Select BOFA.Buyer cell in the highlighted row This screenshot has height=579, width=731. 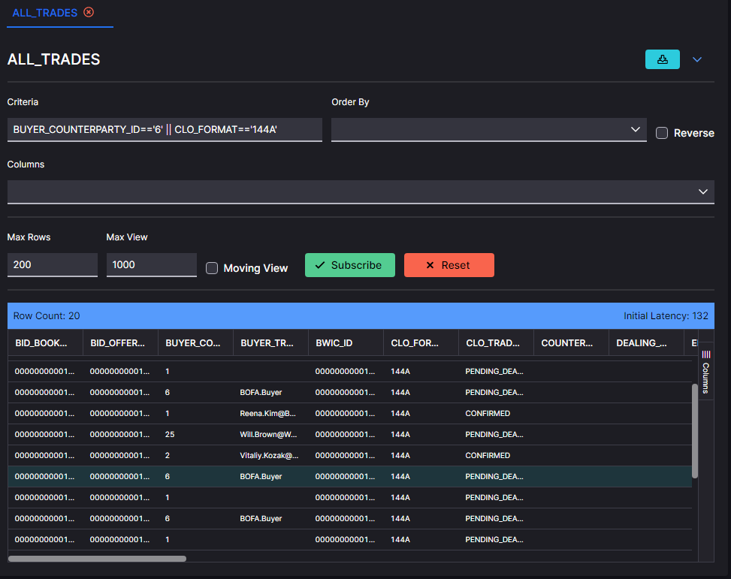270,476
